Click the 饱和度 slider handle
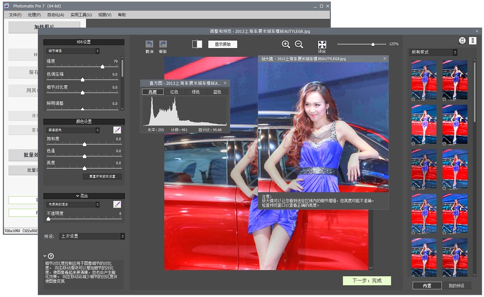 pyautogui.click(x=85, y=144)
